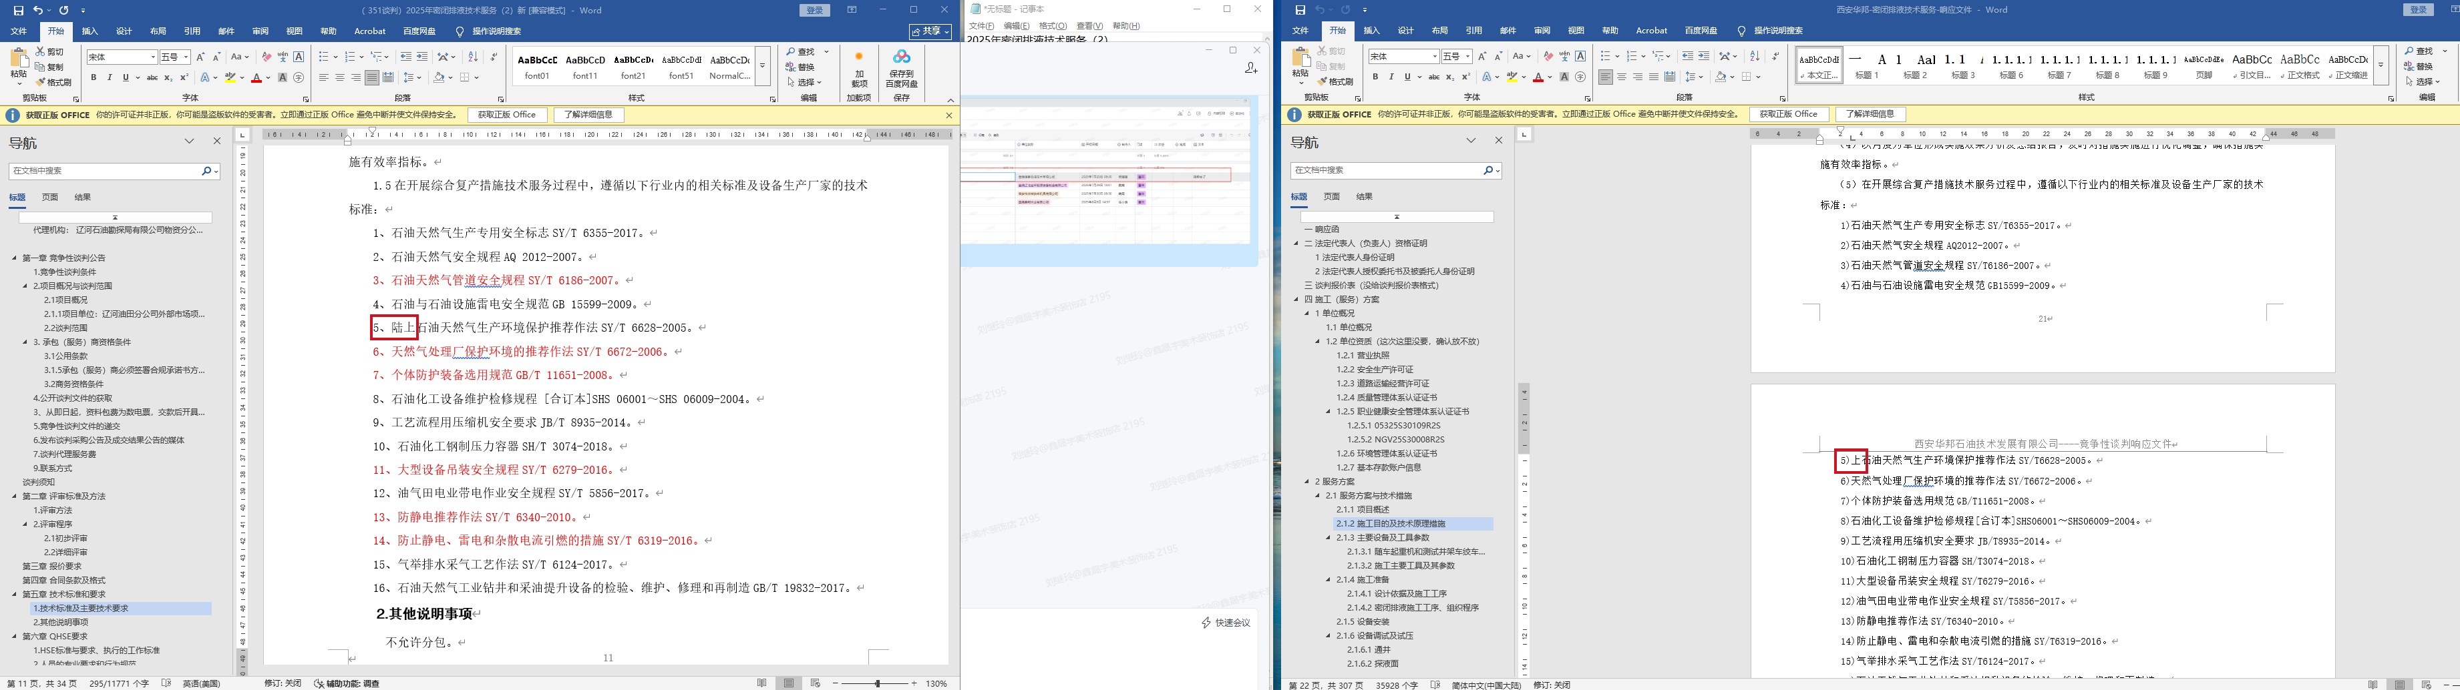Open the 五号 font size dropdown in 351谈判 window
2460x690 pixels.
[x=186, y=57]
